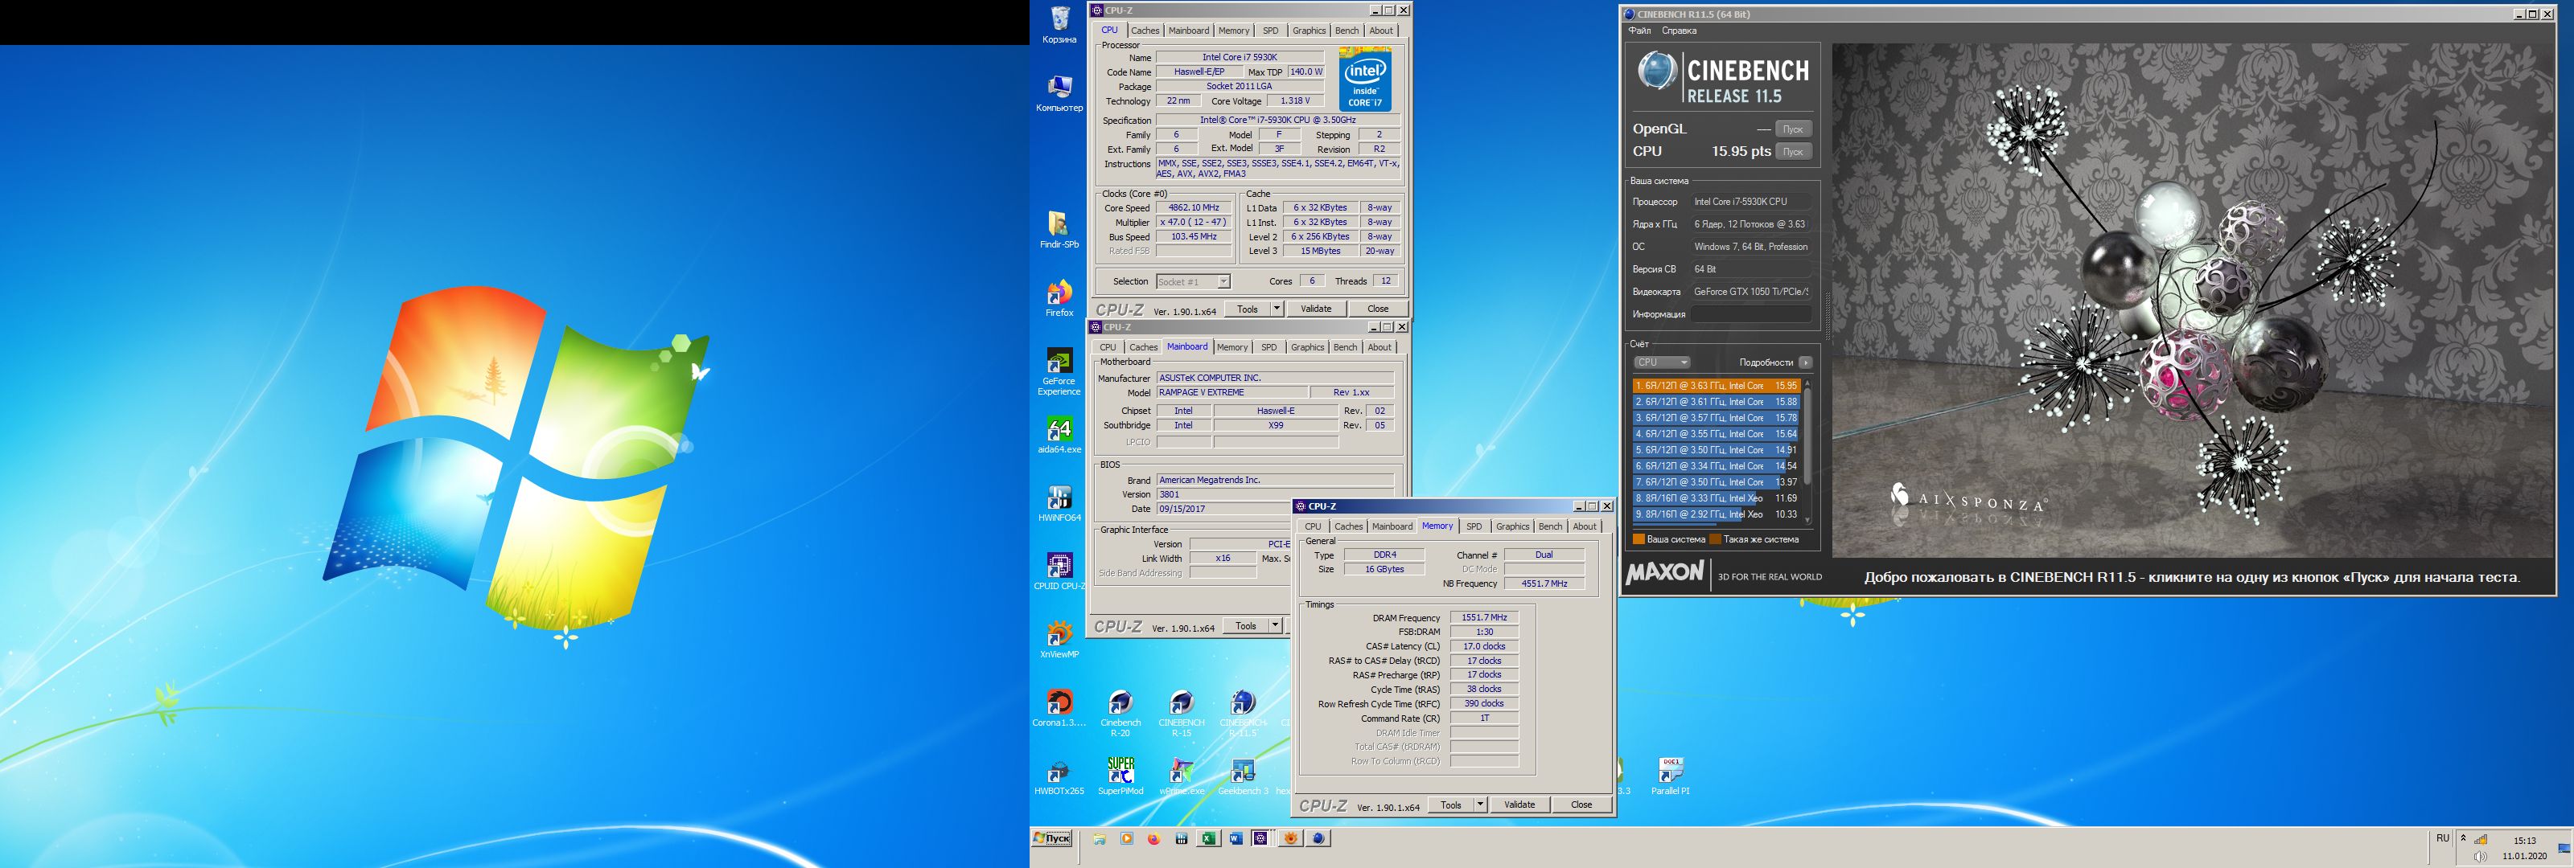Open the Caches tab in top CPU-Z window
Viewport: 2574px width, 868px height.
point(1144,31)
